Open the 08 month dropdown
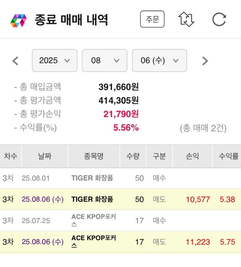The height and width of the screenshot is (267, 241). tap(104, 60)
